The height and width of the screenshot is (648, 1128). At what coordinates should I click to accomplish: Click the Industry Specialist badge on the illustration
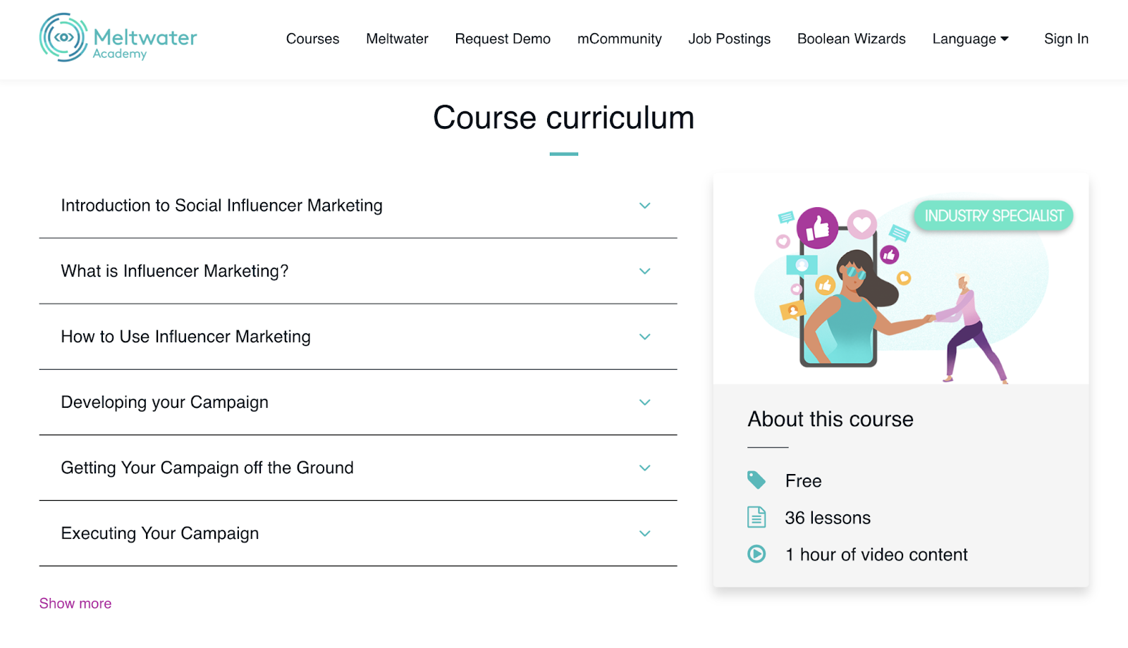(x=994, y=216)
